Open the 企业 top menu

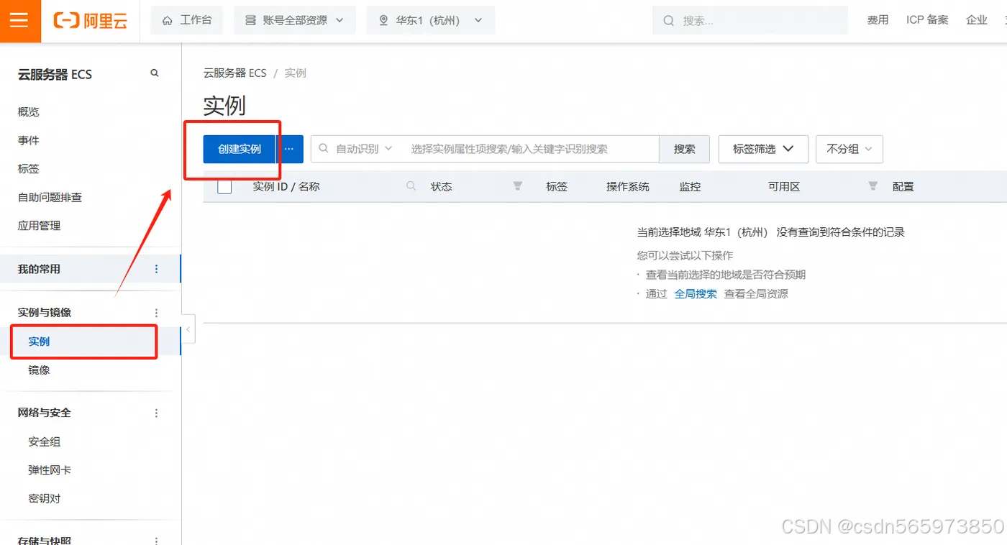pyautogui.click(x=977, y=20)
